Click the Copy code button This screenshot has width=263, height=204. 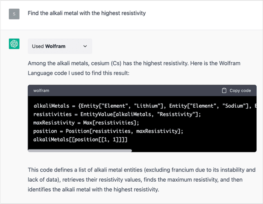tap(236, 90)
